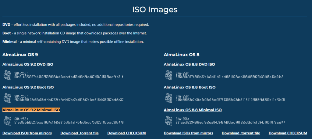
Task: Select SHA-256 hash starting with 831a8c932342
Action: tap(230, 123)
